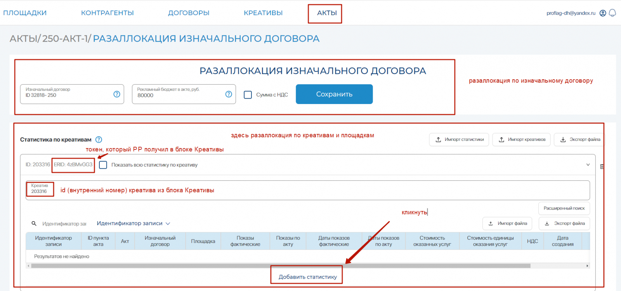Click the Стоимость единицы оказания услуг header
Viewport: 621px width, 291px height.
(x=490, y=241)
